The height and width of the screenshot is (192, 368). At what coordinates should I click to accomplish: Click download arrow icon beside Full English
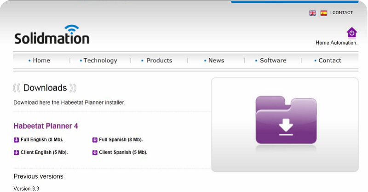[16, 140]
